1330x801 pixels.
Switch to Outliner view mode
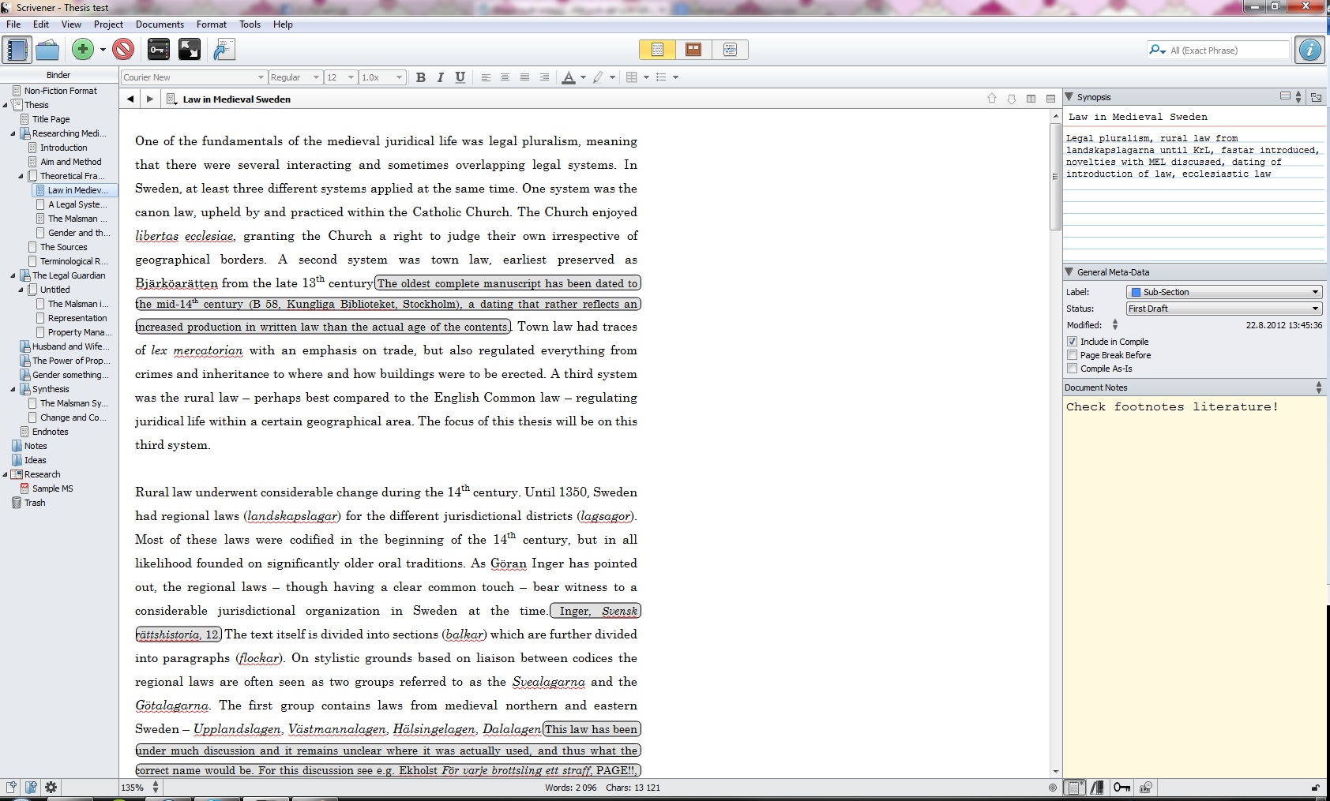[x=730, y=50]
